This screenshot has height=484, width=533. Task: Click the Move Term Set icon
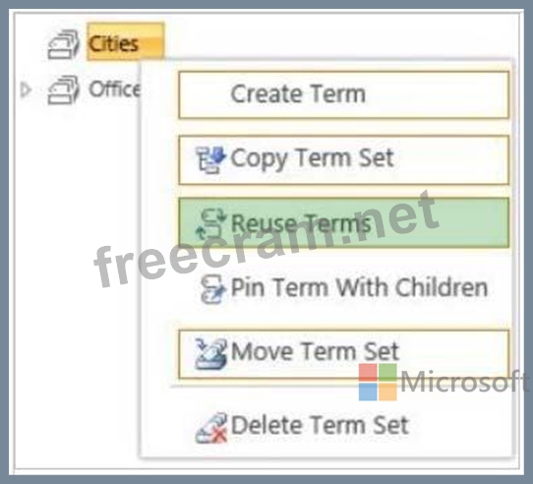pos(210,354)
